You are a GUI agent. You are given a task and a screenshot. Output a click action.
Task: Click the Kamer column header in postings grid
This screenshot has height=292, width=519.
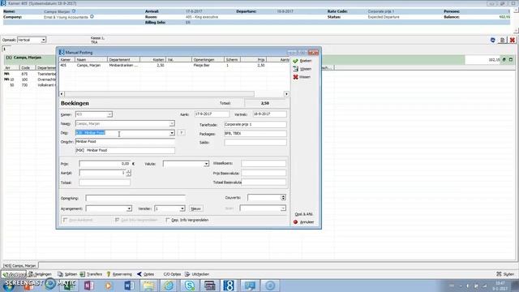click(67, 59)
